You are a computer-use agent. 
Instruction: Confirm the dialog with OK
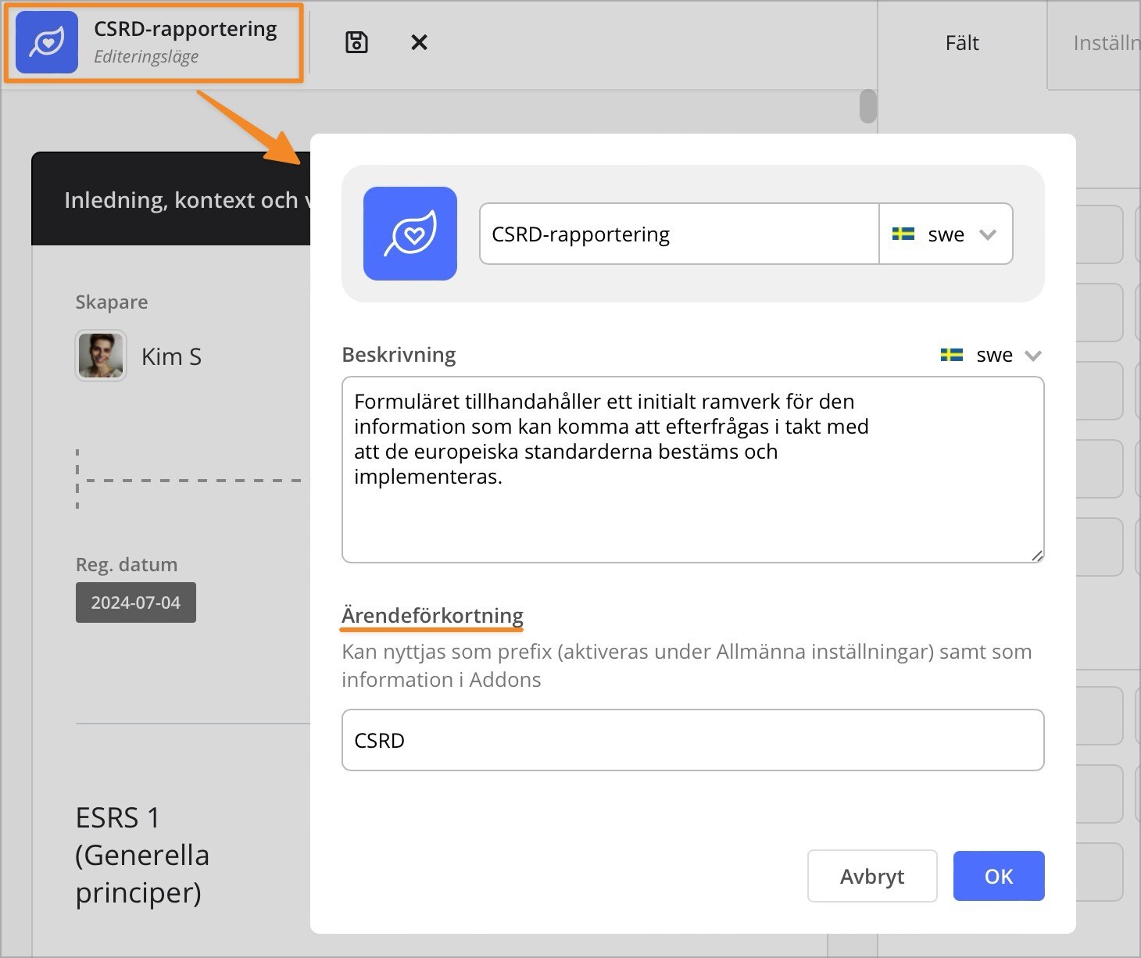point(998,876)
